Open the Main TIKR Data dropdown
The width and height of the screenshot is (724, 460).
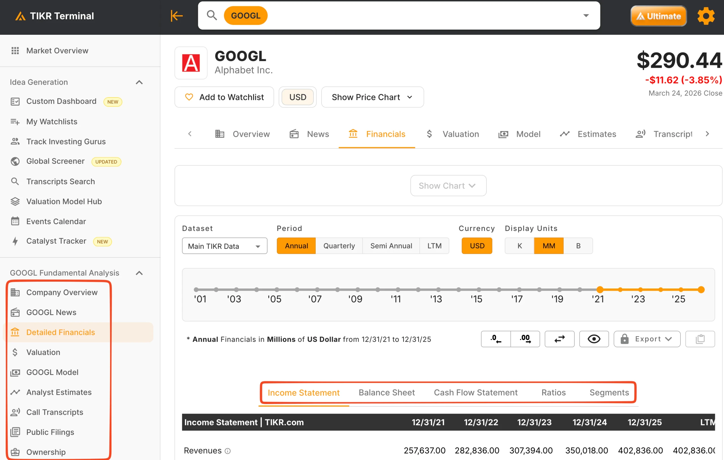click(x=224, y=246)
